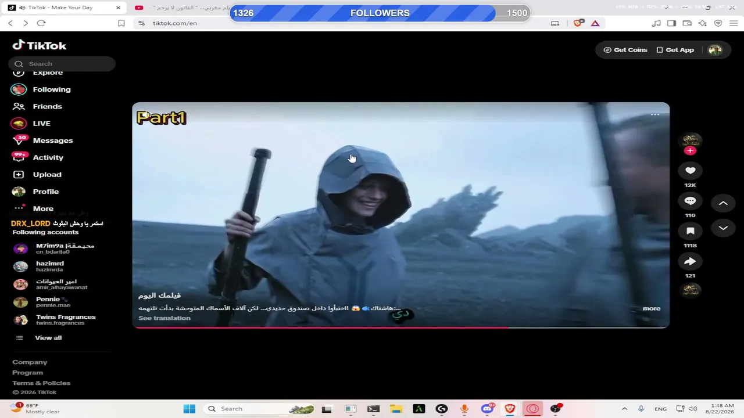Bookmark the video to favorites

pyautogui.click(x=690, y=231)
